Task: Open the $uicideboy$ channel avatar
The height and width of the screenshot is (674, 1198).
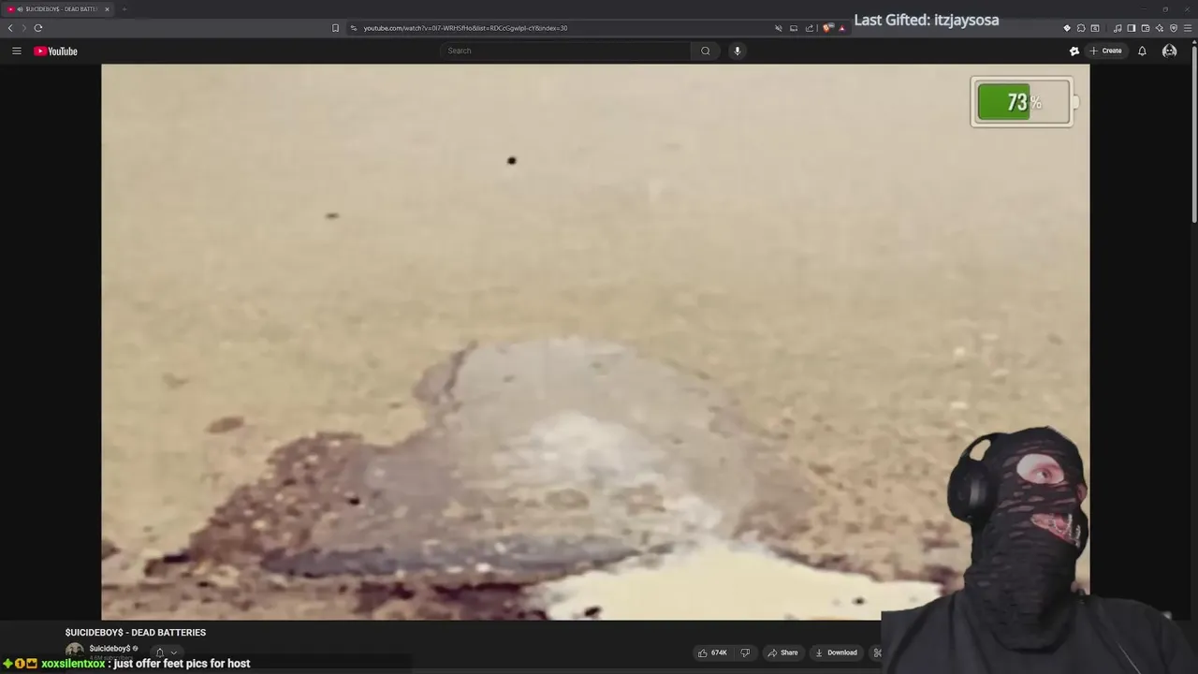Action: (x=74, y=651)
